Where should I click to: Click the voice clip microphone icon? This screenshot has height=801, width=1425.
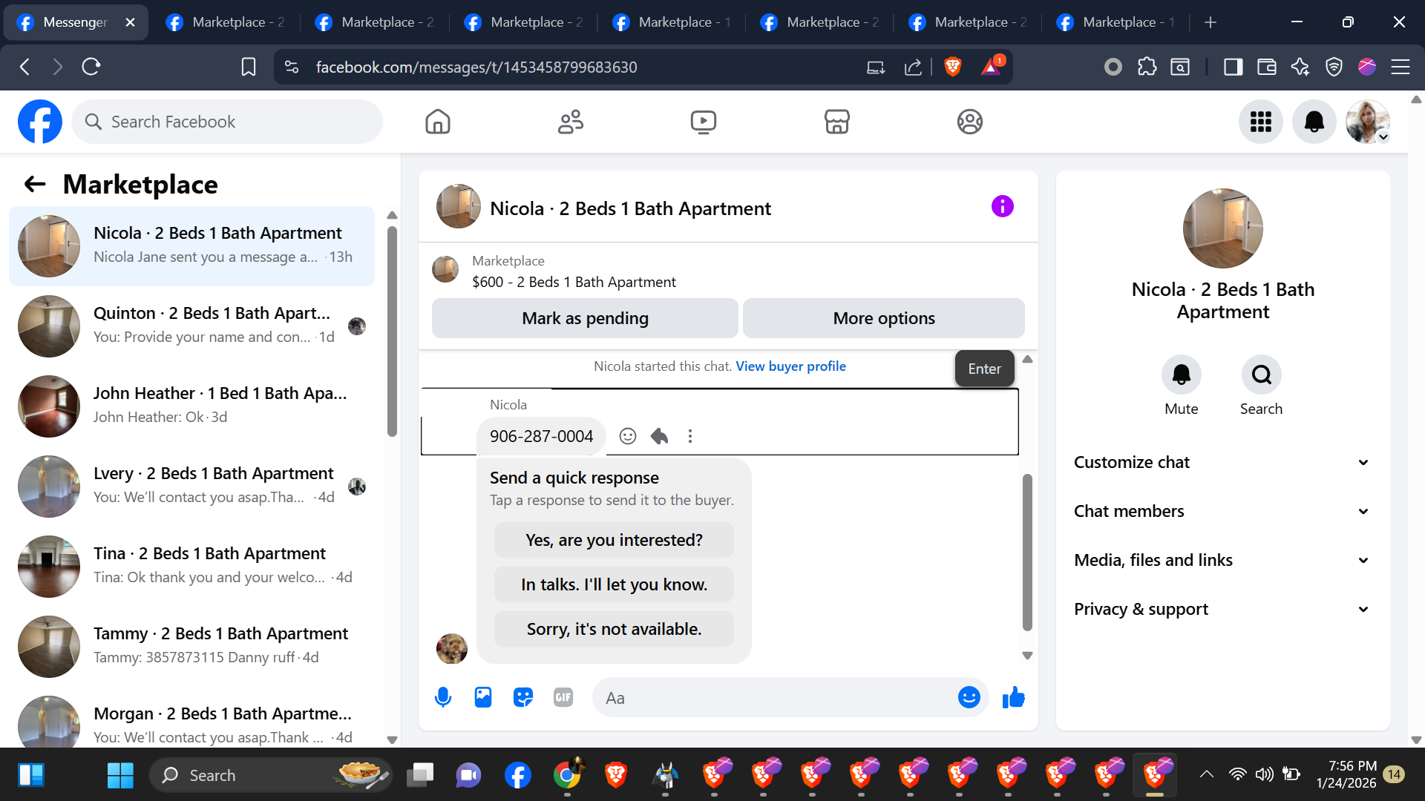coord(443,697)
